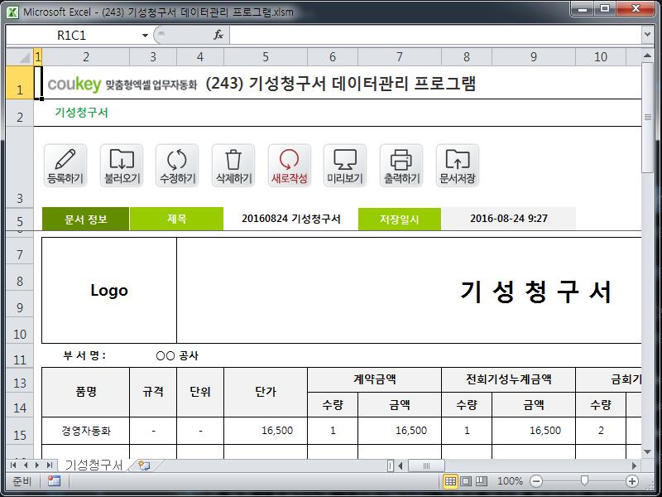The image size is (662, 497).
Task: Click the large 기 성 청 구 서 heading
Action: click(535, 292)
